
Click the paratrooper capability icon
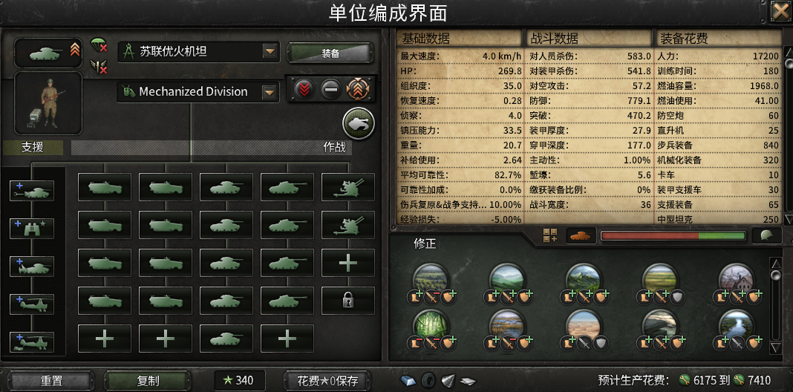(x=99, y=45)
